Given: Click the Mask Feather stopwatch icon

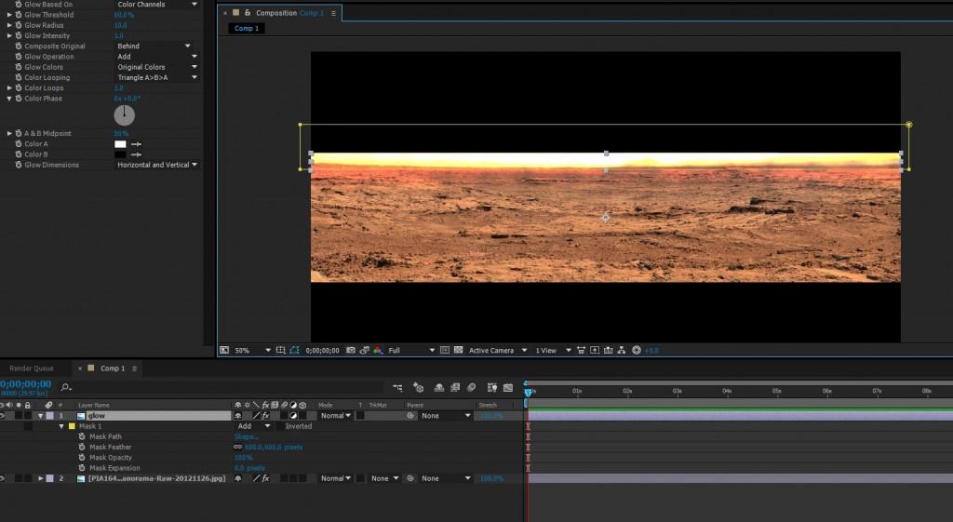Looking at the screenshot, I should pyautogui.click(x=82, y=447).
